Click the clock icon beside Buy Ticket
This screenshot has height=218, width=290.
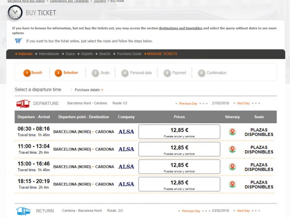point(15,13)
